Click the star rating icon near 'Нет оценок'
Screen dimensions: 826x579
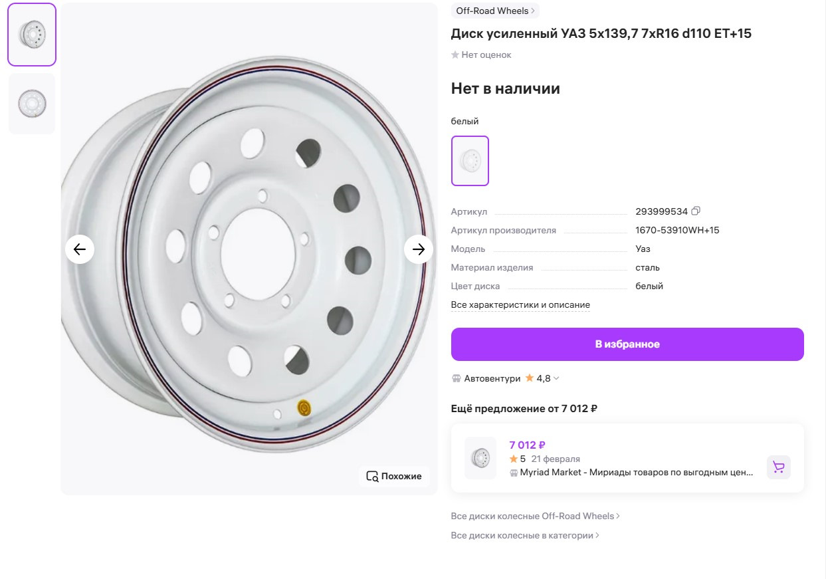pos(455,55)
